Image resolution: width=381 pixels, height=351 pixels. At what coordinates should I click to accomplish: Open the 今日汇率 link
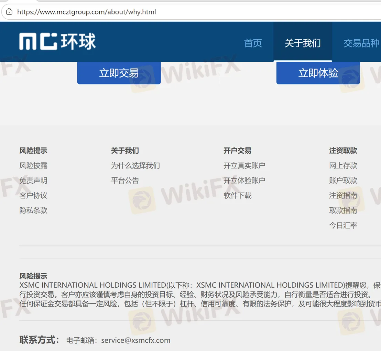point(343,225)
